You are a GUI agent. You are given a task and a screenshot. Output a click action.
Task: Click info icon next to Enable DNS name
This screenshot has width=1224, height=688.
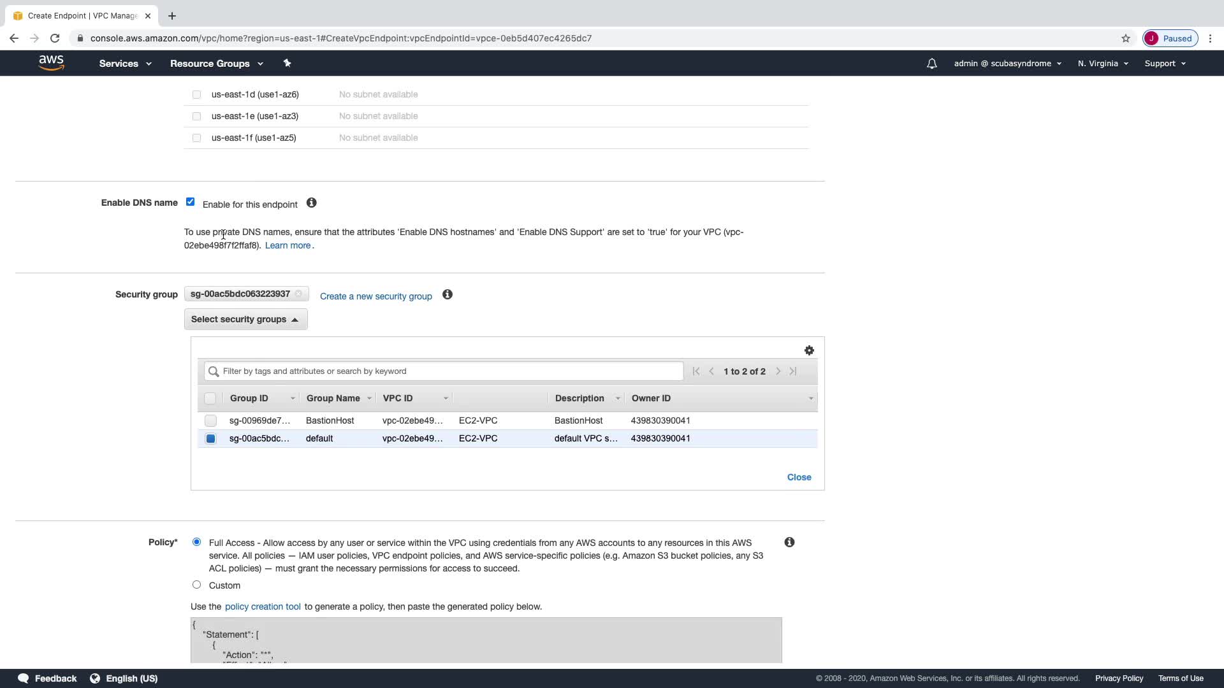pos(311,203)
